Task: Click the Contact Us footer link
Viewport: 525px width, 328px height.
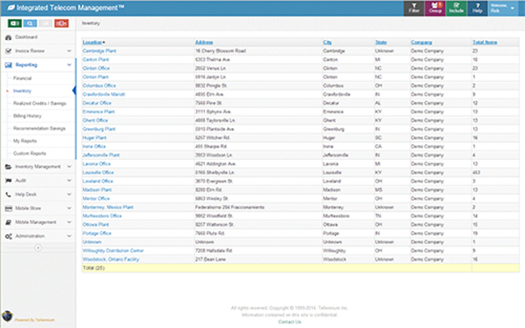Action: (x=290, y=322)
